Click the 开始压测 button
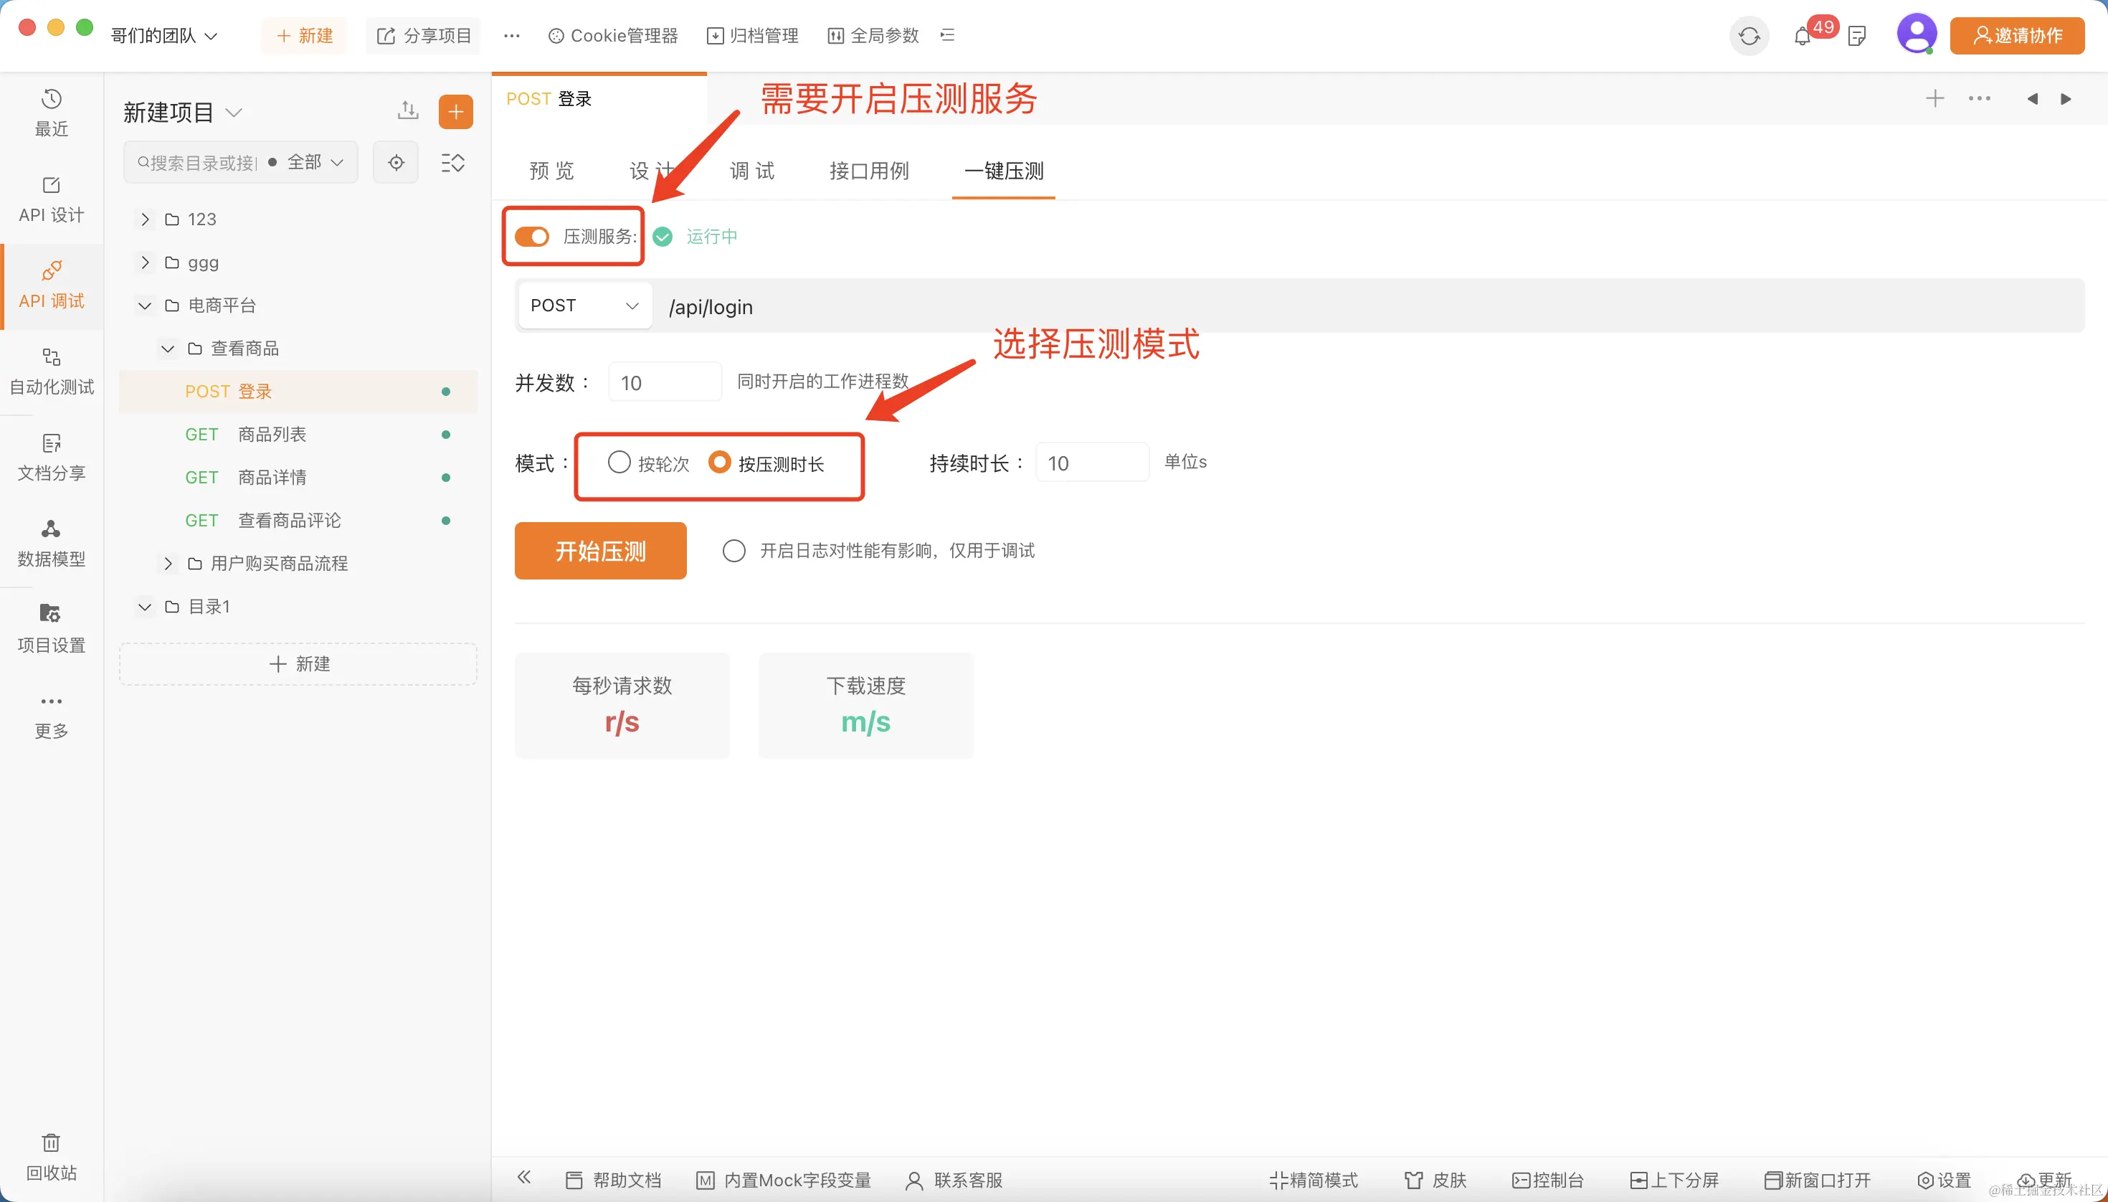The image size is (2108, 1202). pyautogui.click(x=601, y=551)
